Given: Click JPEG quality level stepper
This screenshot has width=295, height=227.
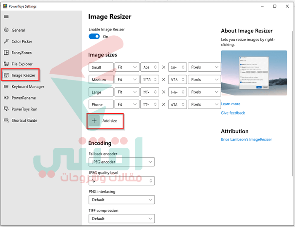Looking at the screenshot, I should pos(151,181).
